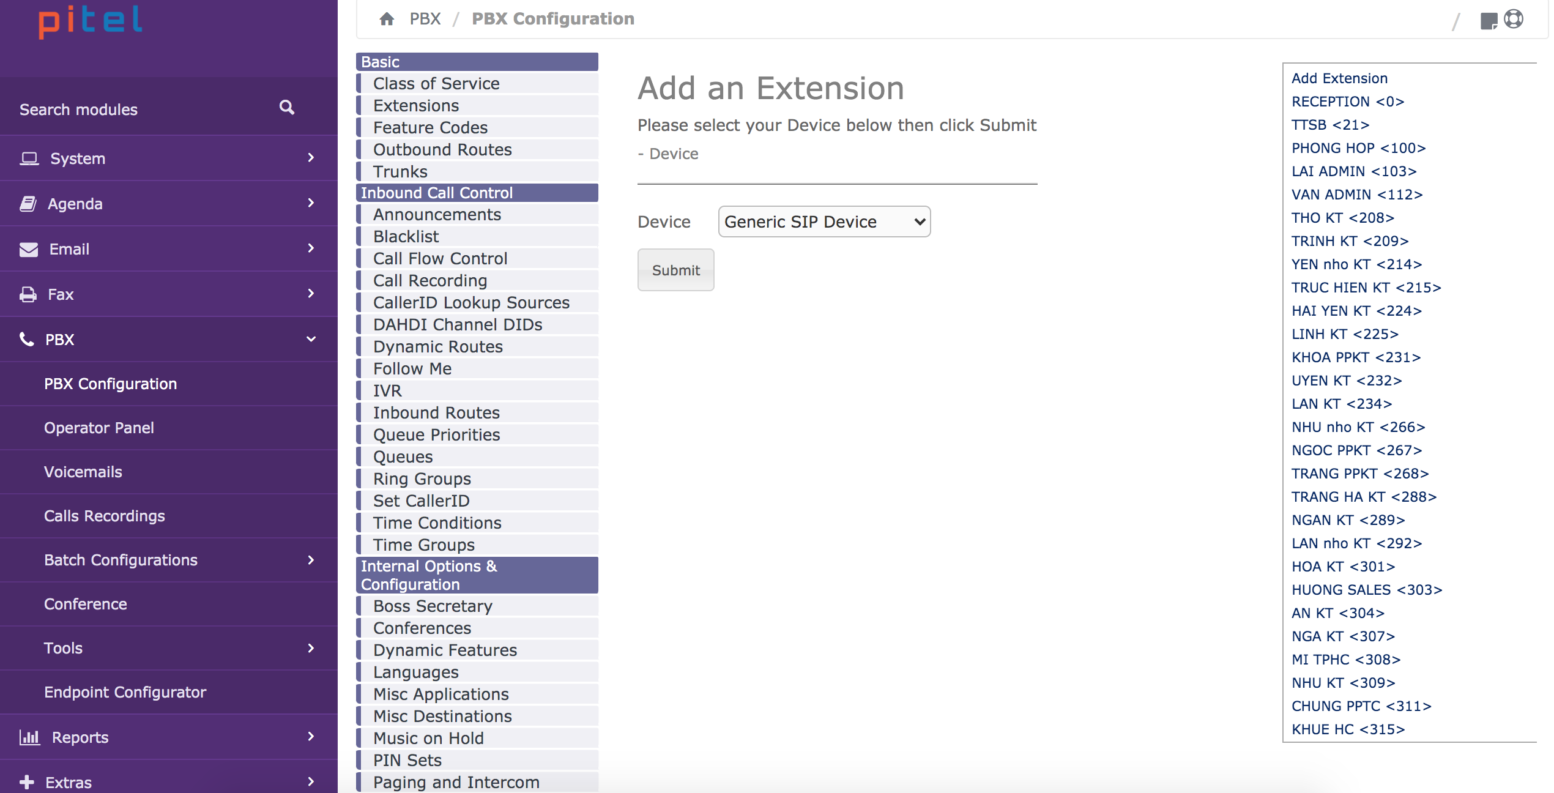Open the HUONG SALES <303> extension
Image resolution: width=1554 pixels, height=793 pixels.
coord(1366,590)
